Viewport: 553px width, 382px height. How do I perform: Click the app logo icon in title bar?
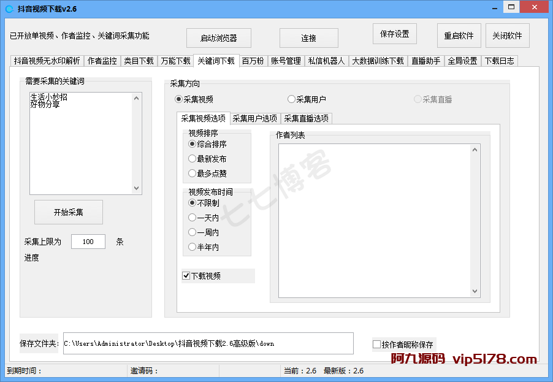click(10, 9)
